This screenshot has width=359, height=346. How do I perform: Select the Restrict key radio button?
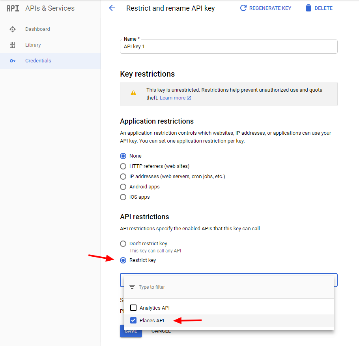pos(123,260)
